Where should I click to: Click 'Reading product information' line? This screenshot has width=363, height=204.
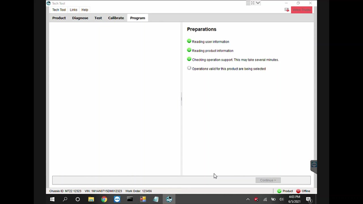pos(213,51)
